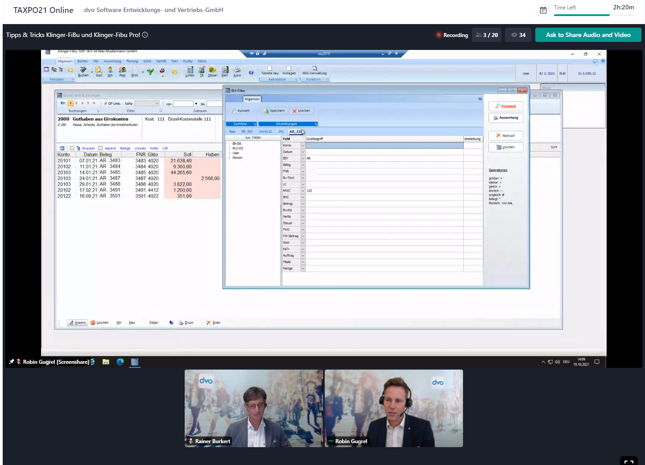Click the Ändern pencil button
The image size is (645, 465).
click(78, 322)
